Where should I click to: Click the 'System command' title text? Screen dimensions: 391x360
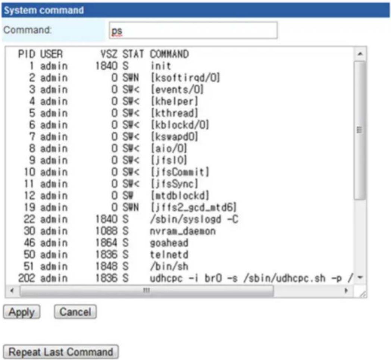pos(44,10)
